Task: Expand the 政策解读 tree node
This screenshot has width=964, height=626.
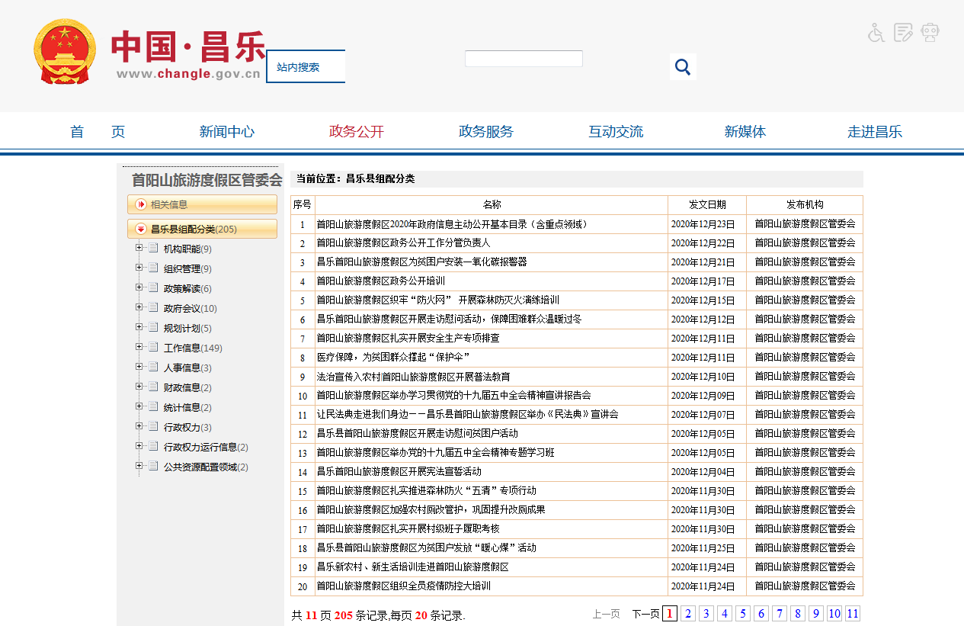Action: point(139,288)
